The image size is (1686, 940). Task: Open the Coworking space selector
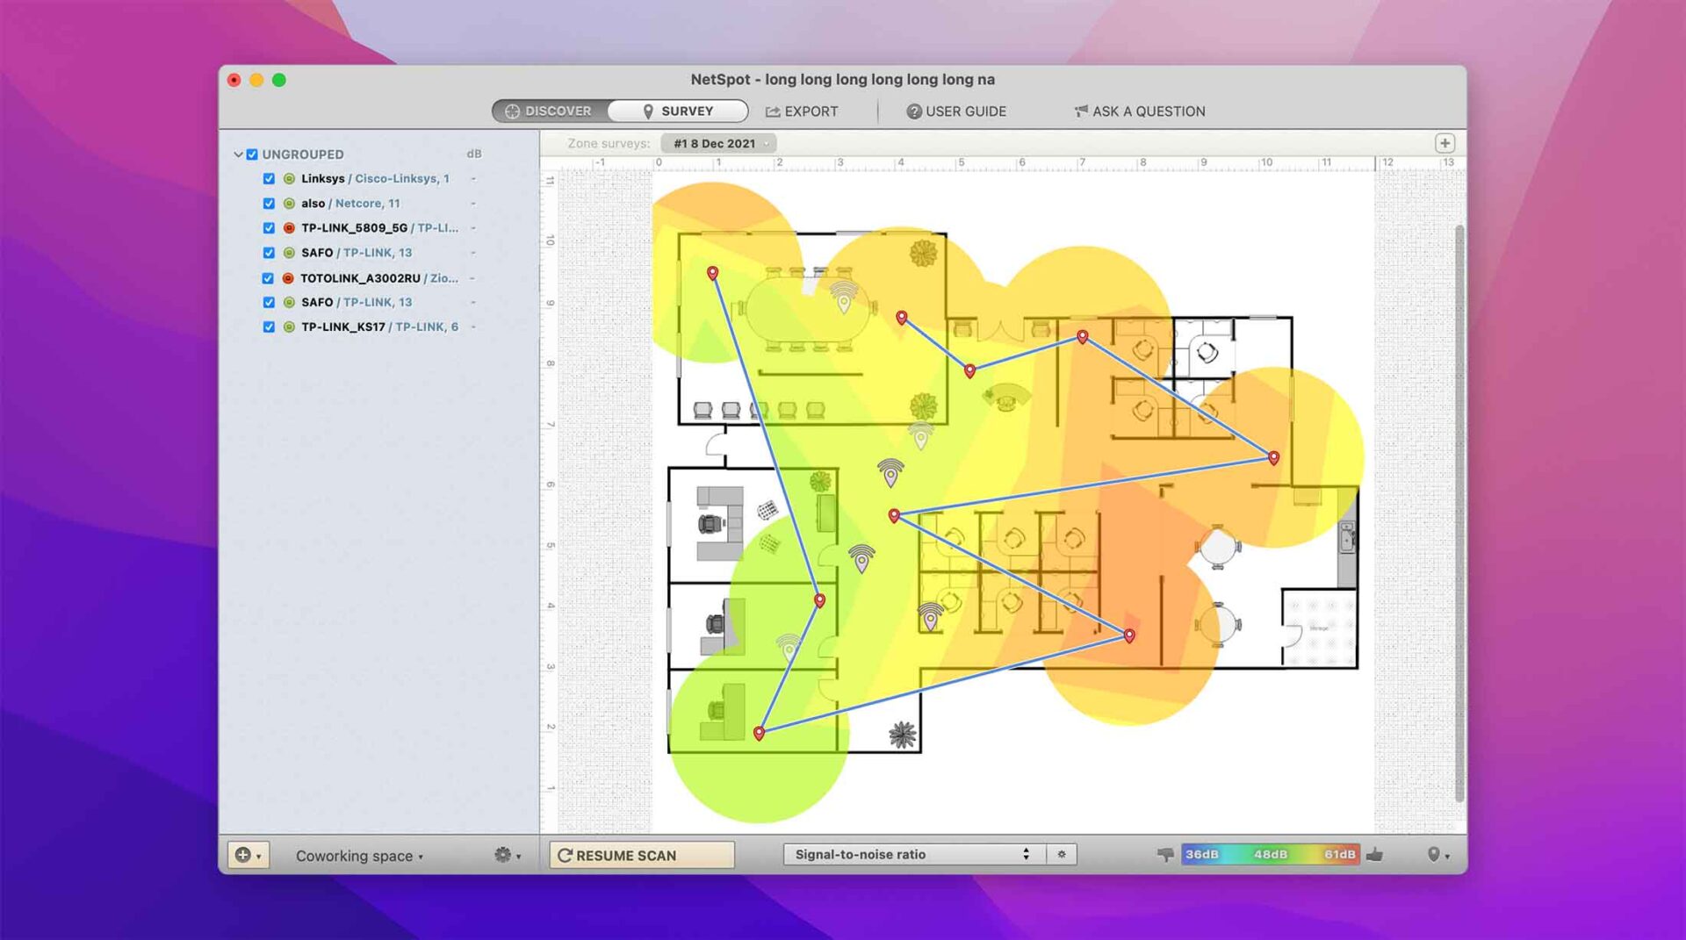click(358, 855)
